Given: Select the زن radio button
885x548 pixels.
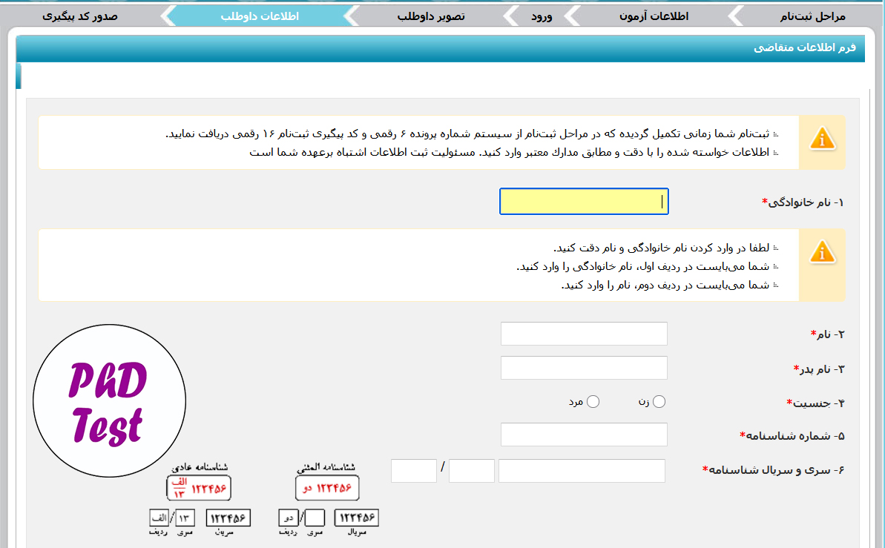Looking at the screenshot, I should [659, 401].
